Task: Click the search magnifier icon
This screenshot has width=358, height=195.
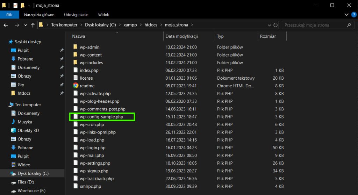Action: click(349, 25)
